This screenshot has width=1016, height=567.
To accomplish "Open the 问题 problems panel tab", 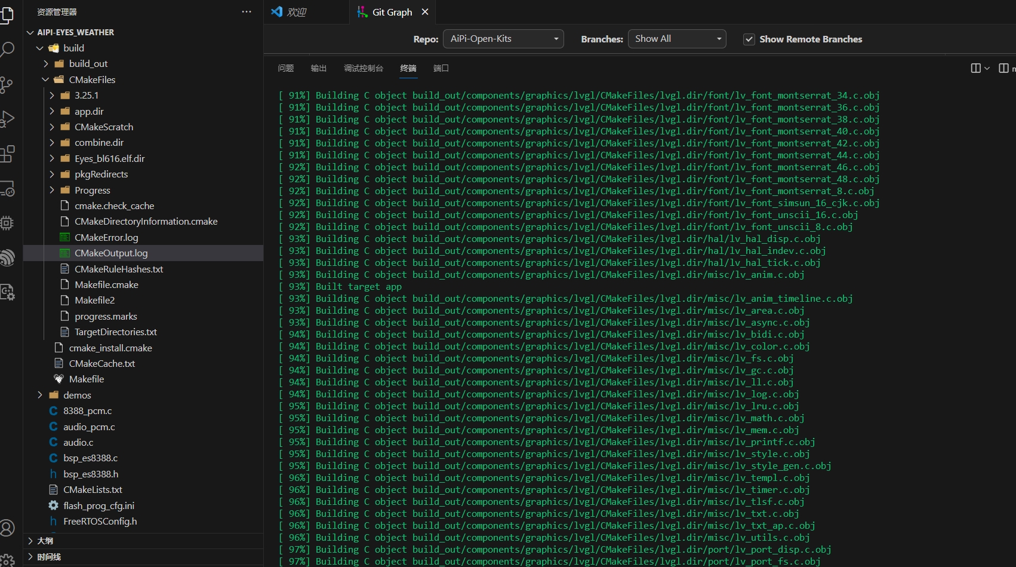I will pos(286,68).
